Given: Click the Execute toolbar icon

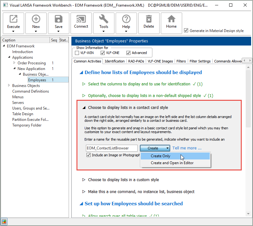Looking at the screenshot, I should (x=13, y=19).
